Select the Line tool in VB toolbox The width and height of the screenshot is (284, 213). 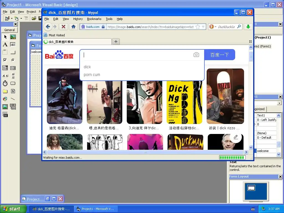click(x=13, y=99)
